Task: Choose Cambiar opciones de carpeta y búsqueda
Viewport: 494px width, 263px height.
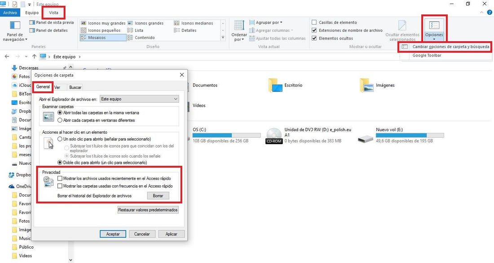Action: coord(445,47)
